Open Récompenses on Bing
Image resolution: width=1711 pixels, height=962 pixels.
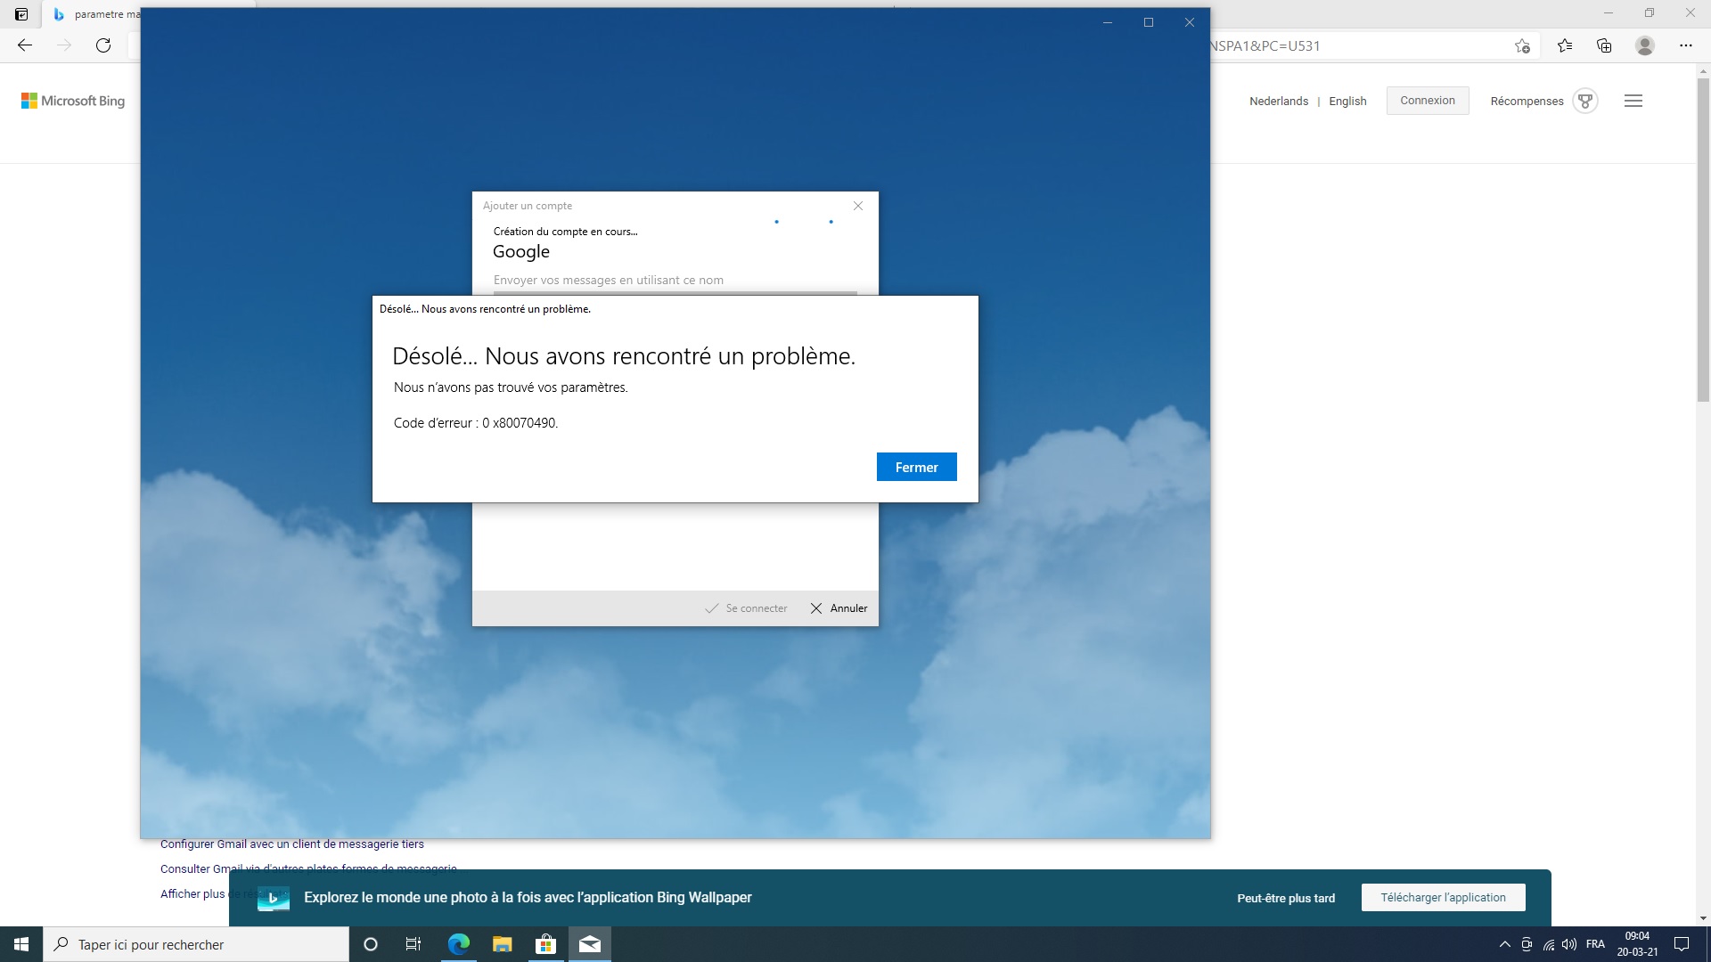tap(1527, 101)
